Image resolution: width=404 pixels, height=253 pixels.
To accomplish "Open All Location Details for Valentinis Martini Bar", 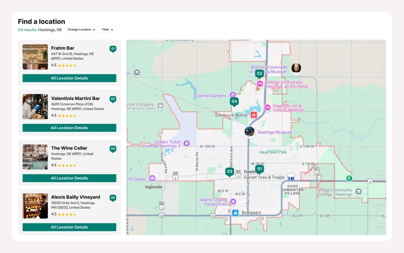I will [x=69, y=127].
